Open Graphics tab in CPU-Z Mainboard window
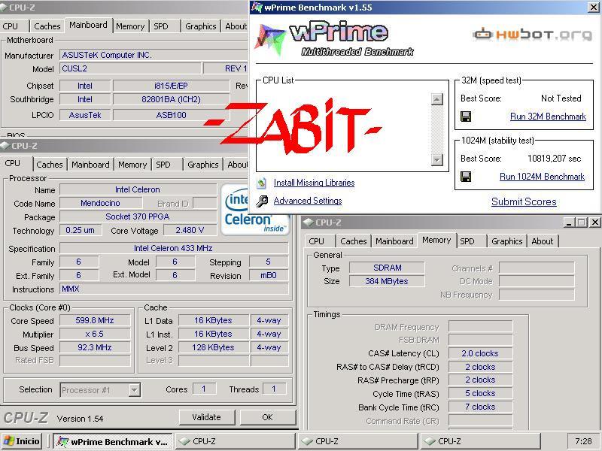This screenshot has width=602, height=451. pyautogui.click(x=201, y=26)
